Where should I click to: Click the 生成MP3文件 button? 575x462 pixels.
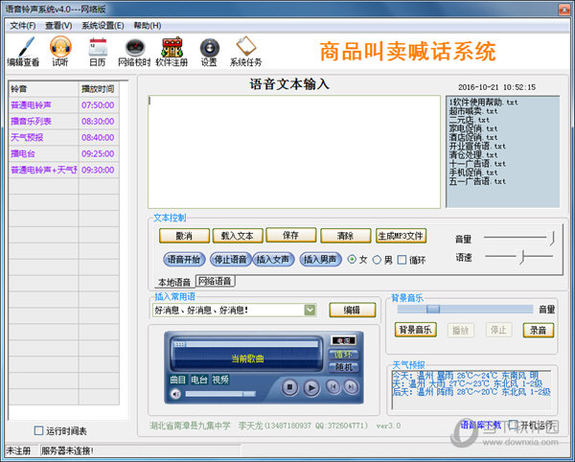(402, 236)
